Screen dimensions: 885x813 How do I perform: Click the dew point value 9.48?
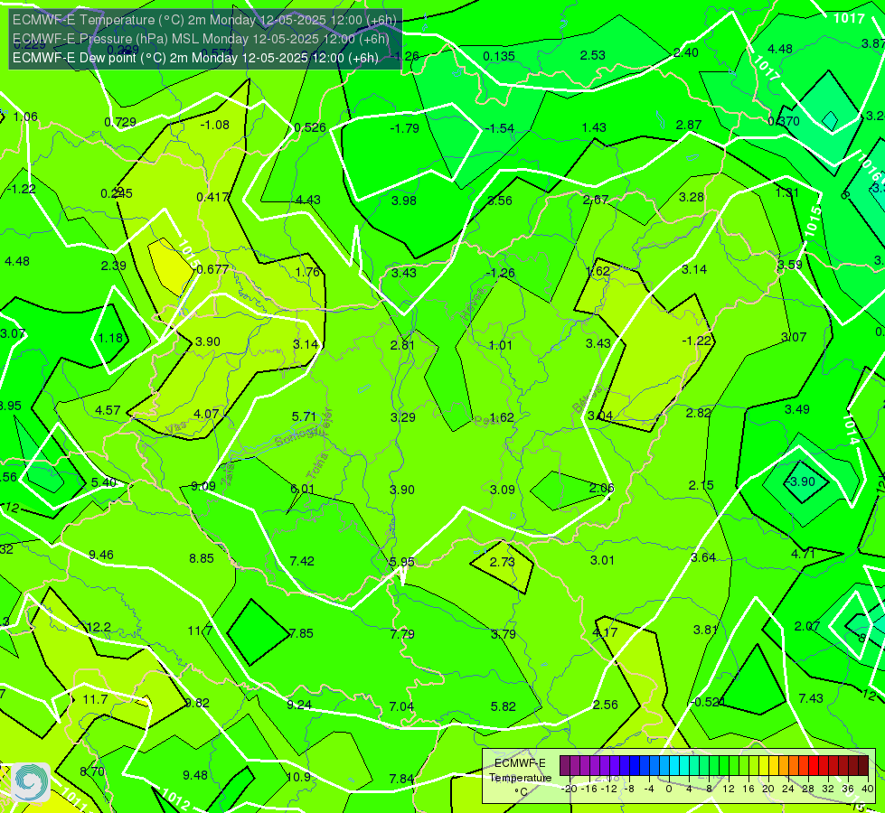(195, 775)
